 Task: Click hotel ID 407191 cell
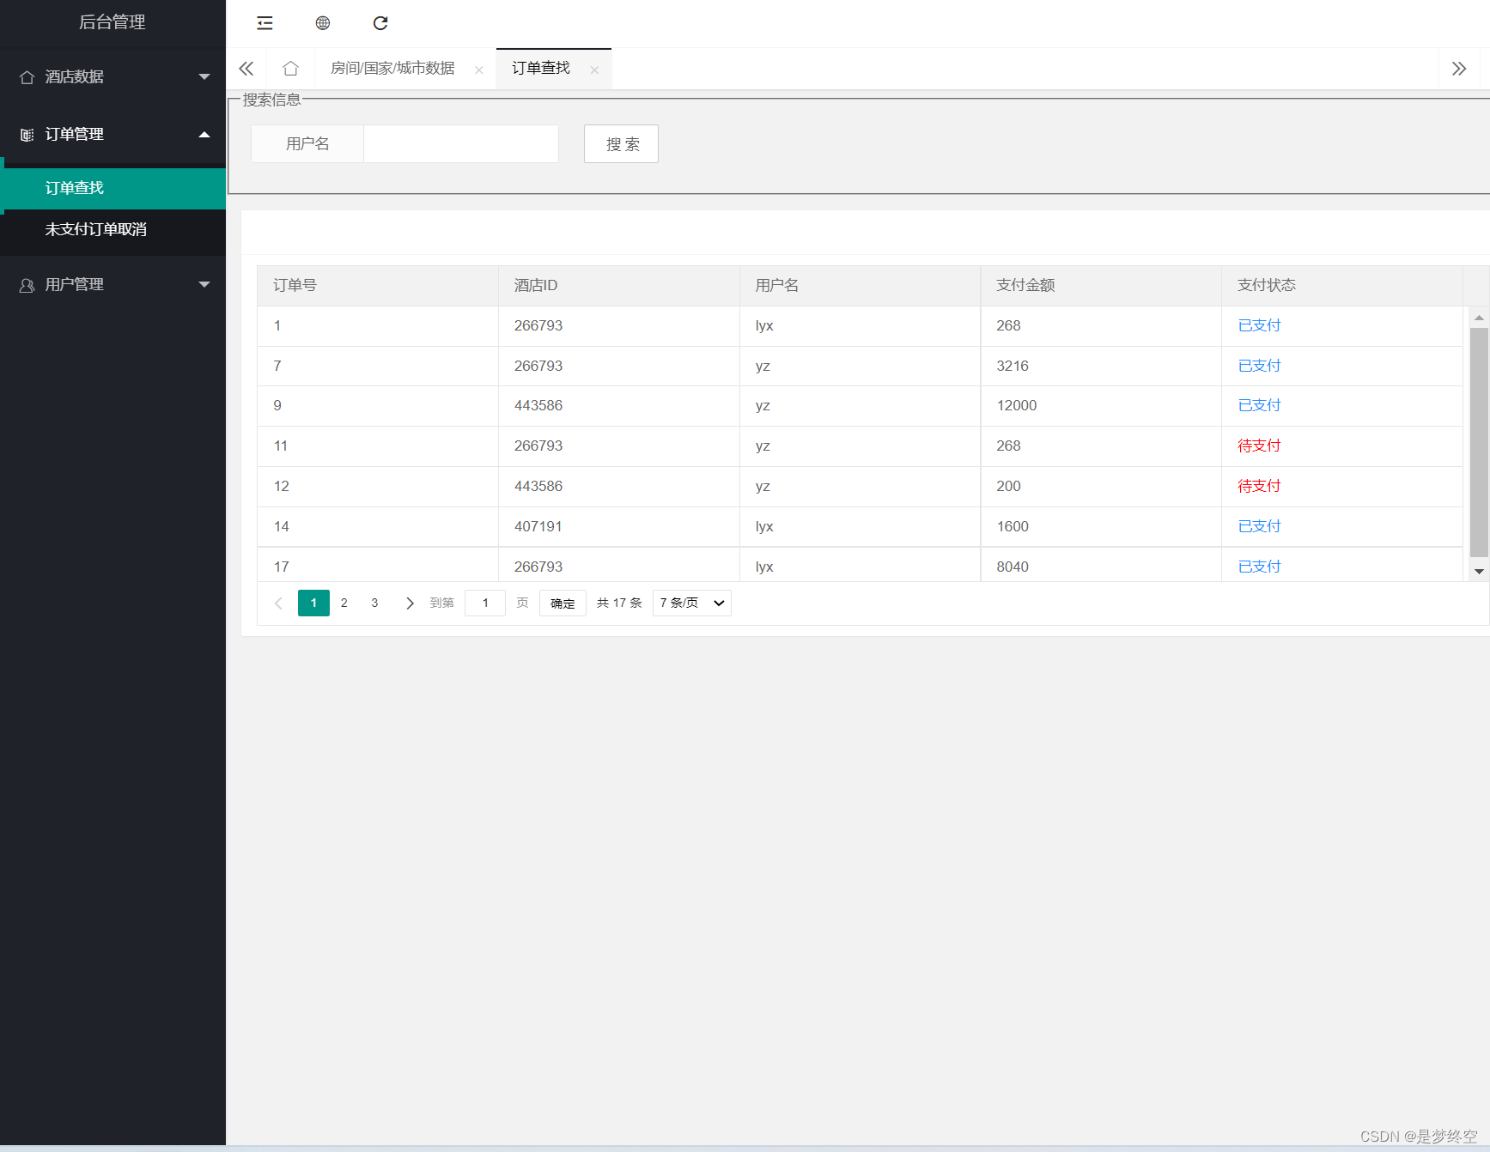(619, 526)
